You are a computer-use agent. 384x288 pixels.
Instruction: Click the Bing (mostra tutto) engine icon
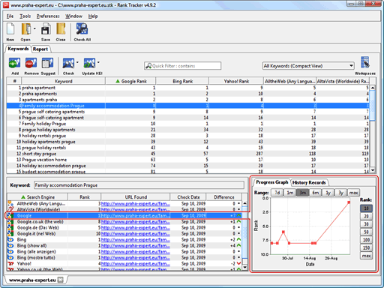(x=10, y=258)
